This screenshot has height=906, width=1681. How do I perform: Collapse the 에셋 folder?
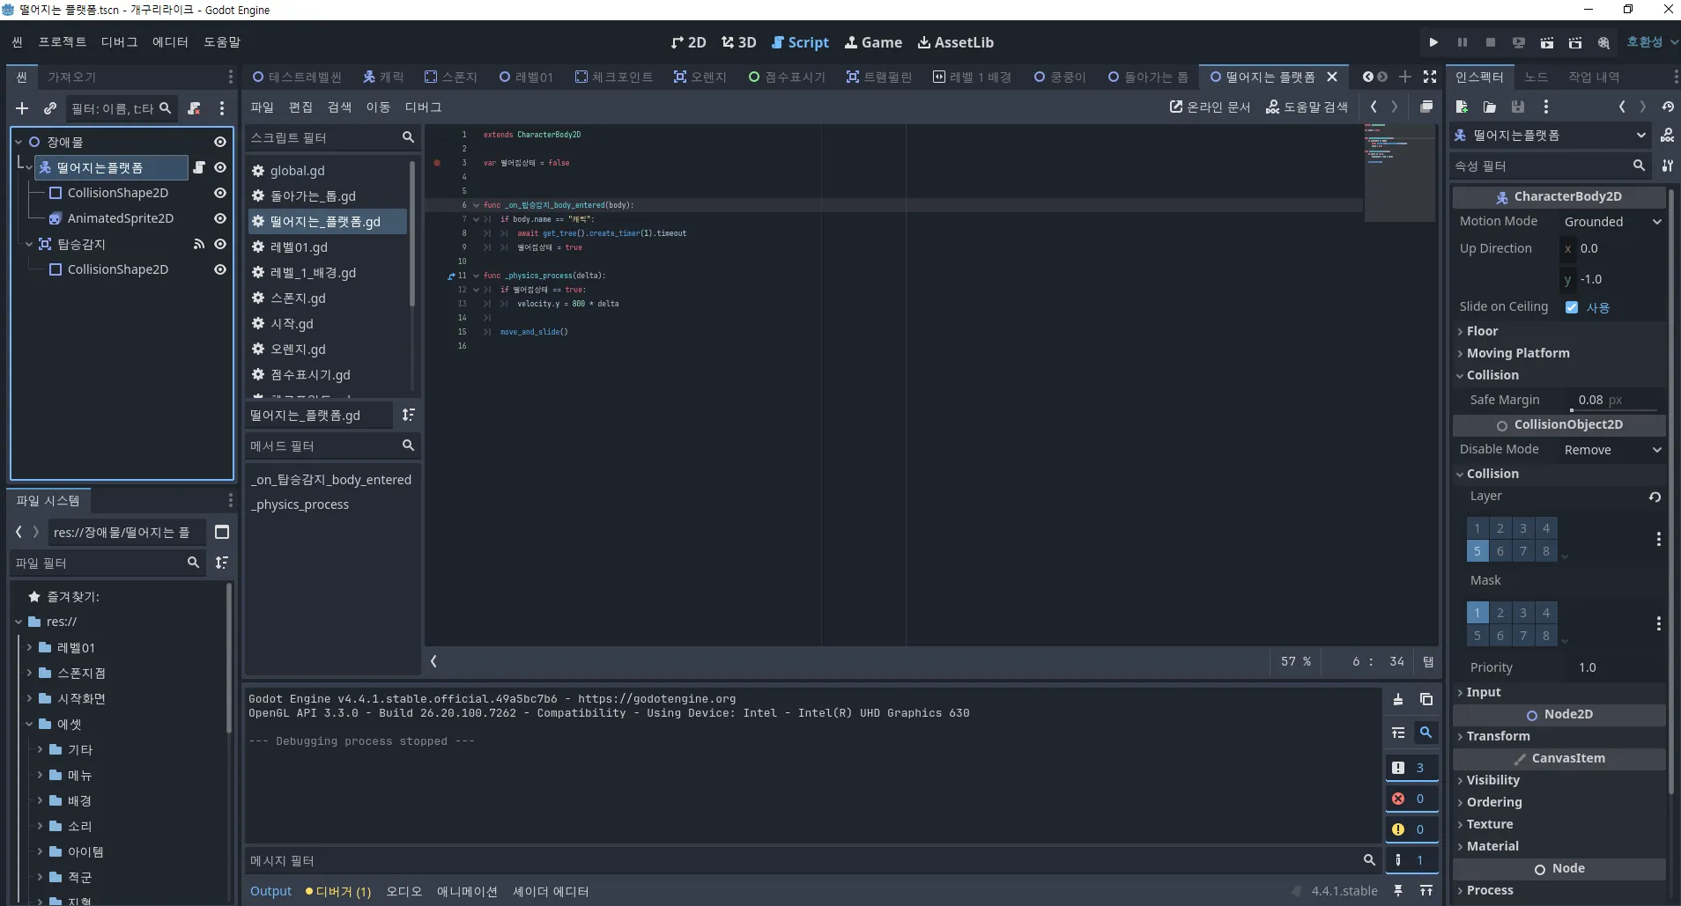[x=29, y=724]
